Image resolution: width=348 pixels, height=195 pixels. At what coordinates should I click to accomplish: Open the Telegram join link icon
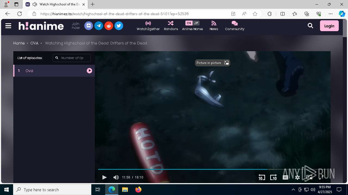click(x=99, y=26)
